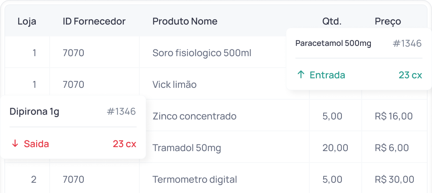Click the Dipirona 1g card title
The image size is (432, 193).
(34, 112)
